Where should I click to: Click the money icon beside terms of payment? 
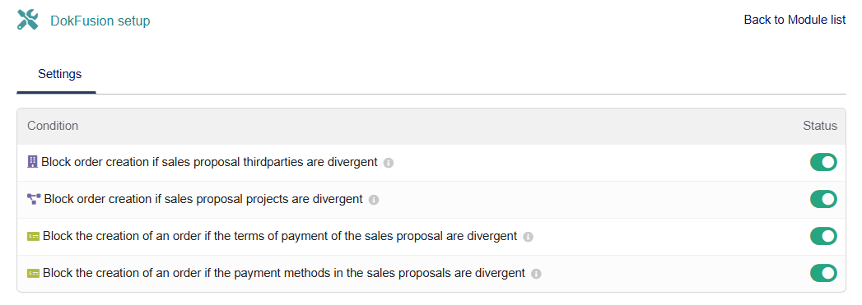pyautogui.click(x=34, y=237)
